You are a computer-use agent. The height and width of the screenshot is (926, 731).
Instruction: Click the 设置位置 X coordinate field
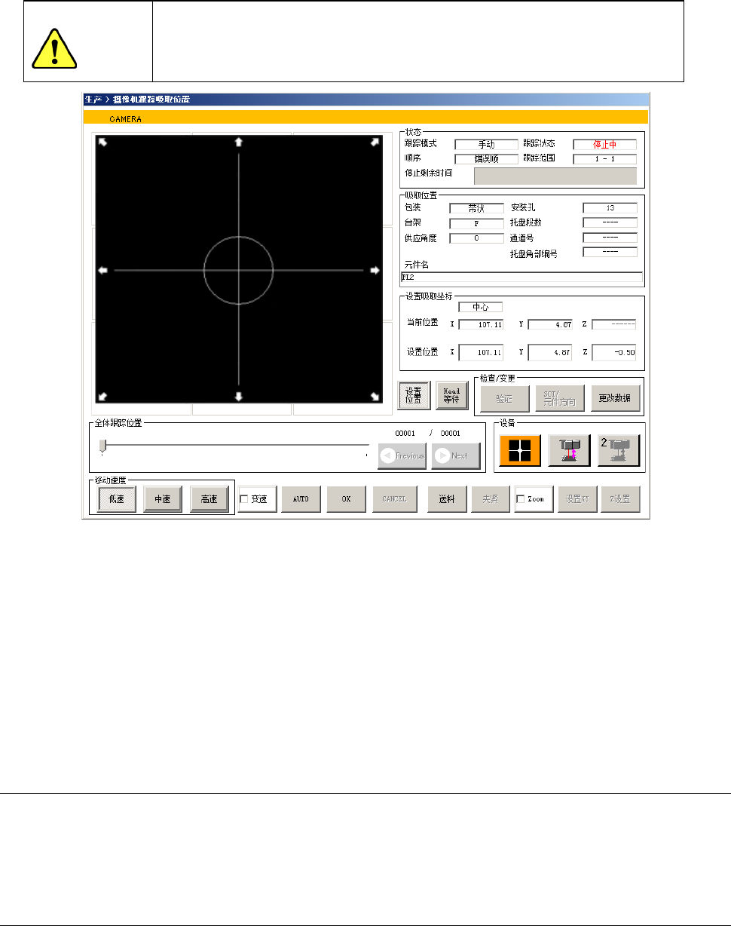pos(481,352)
